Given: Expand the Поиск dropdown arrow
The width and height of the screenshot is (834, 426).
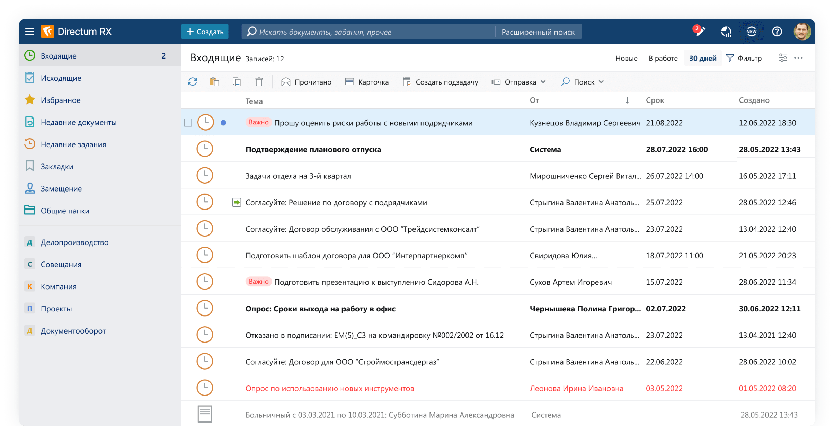Looking at the screenshot, I should pos(601,82).
